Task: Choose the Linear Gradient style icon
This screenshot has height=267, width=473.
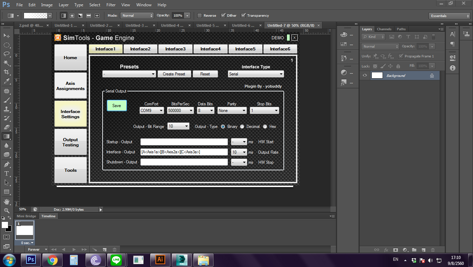Action: click(x=64, y=16)
